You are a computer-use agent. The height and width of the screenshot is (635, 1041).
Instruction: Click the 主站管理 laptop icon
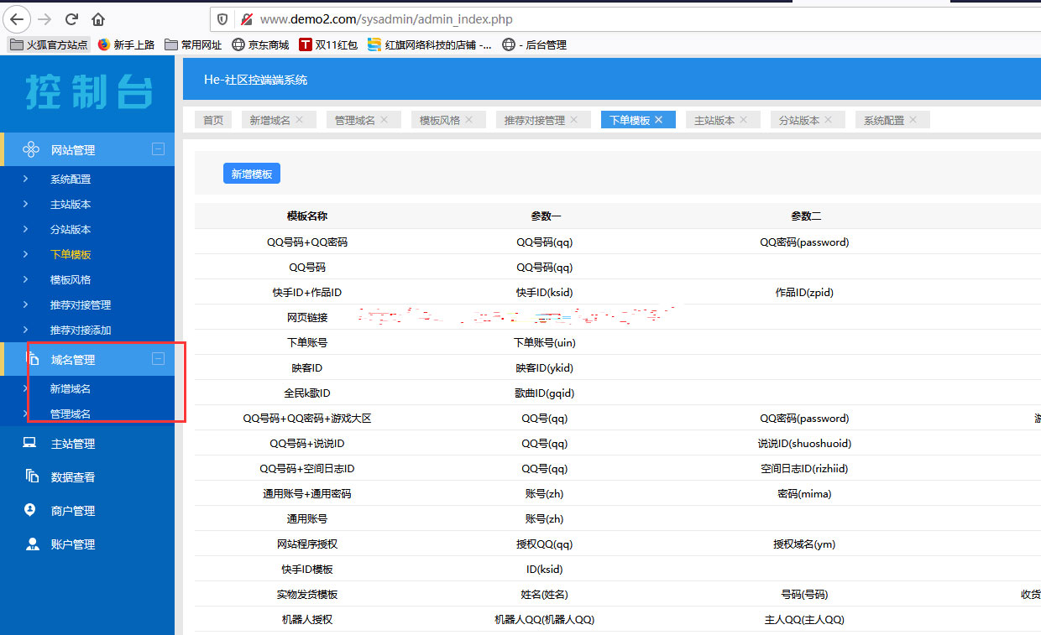[x=31, y=443]
